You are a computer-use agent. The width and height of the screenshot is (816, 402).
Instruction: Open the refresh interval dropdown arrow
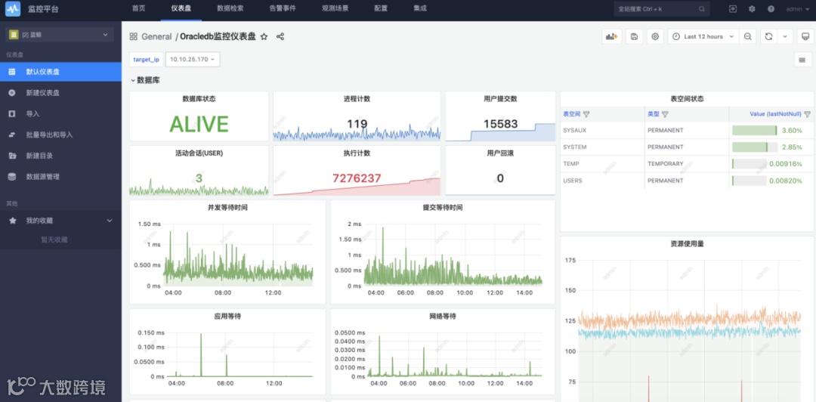click(785, 36)
